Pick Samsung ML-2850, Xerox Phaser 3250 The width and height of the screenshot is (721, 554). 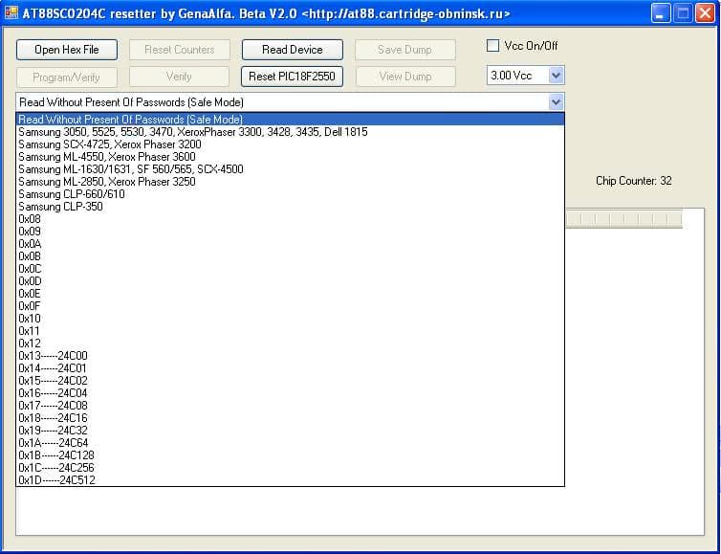290,182
